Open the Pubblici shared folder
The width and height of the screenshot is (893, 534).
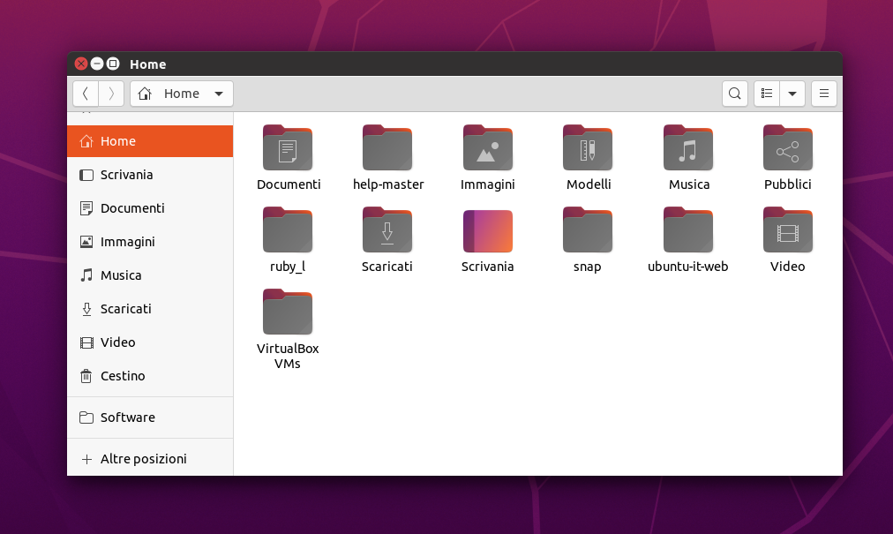(x=788, y=147)
